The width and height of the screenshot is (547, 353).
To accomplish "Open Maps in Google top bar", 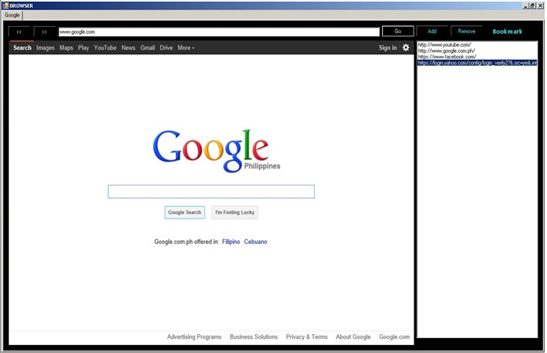I will click(66, 47).
